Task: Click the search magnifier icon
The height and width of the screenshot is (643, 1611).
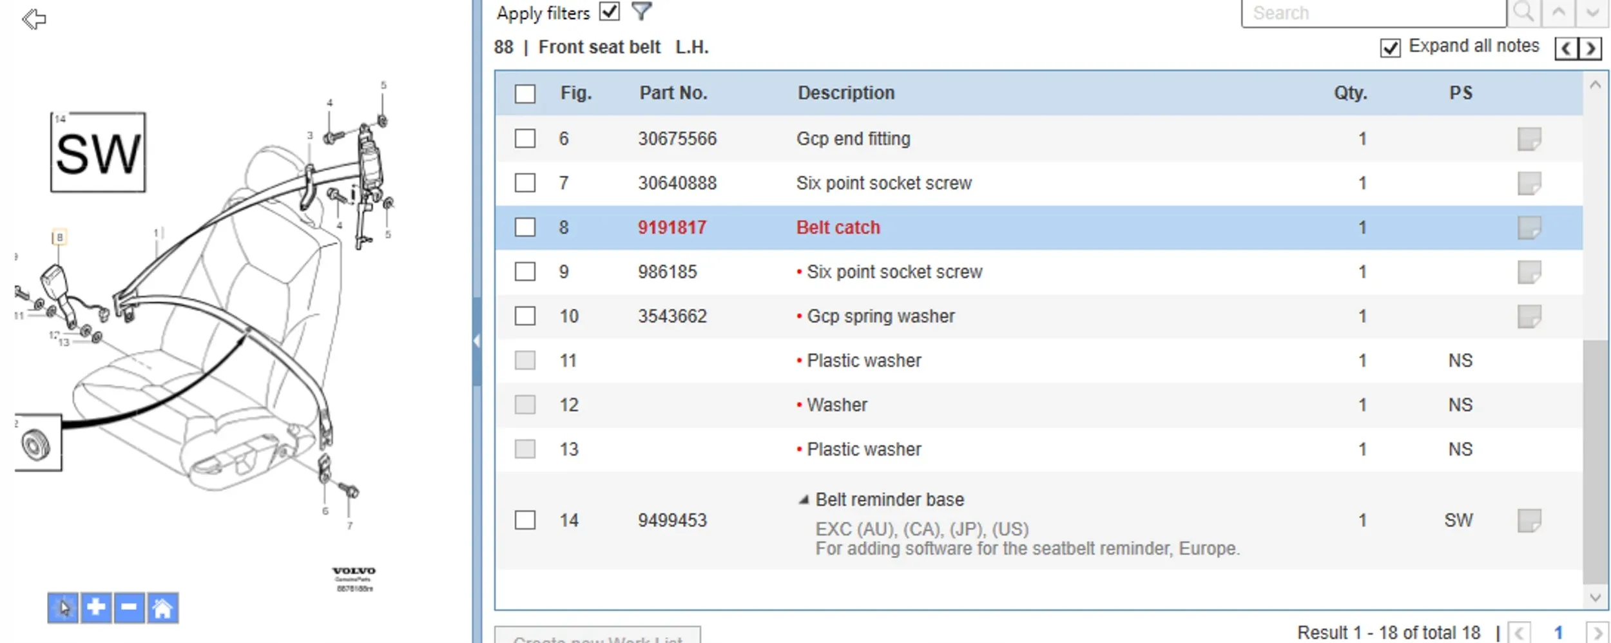Action: tap(1523, 12)
